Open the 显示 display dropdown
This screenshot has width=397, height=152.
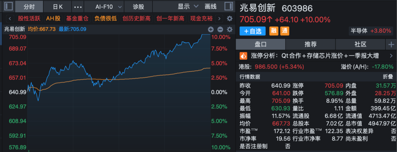(188, 7)
